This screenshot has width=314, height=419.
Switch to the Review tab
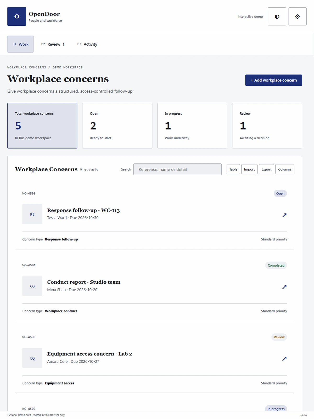pos(53,44)
